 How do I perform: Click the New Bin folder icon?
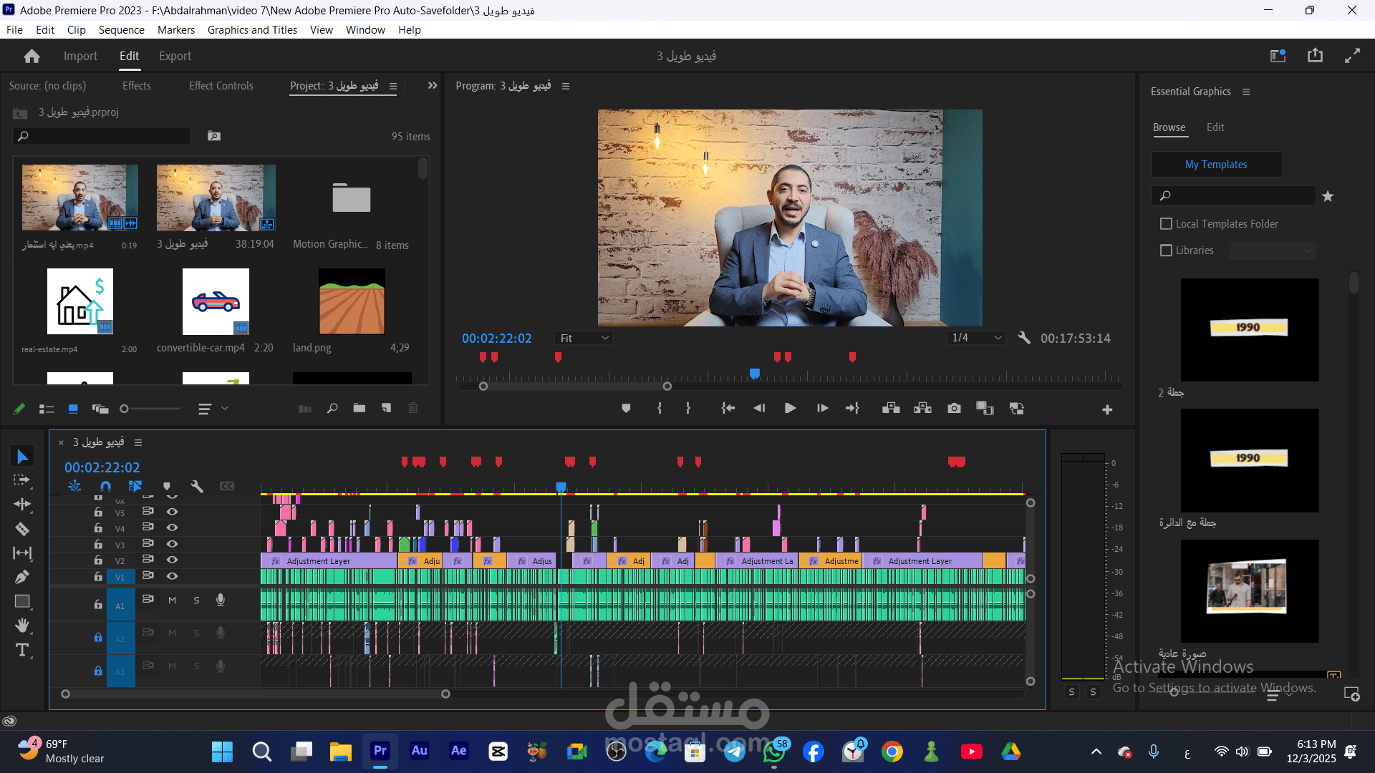click(360, 408)
